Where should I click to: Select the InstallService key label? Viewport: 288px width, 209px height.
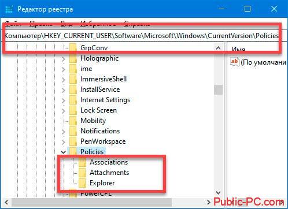coord(100,89)
